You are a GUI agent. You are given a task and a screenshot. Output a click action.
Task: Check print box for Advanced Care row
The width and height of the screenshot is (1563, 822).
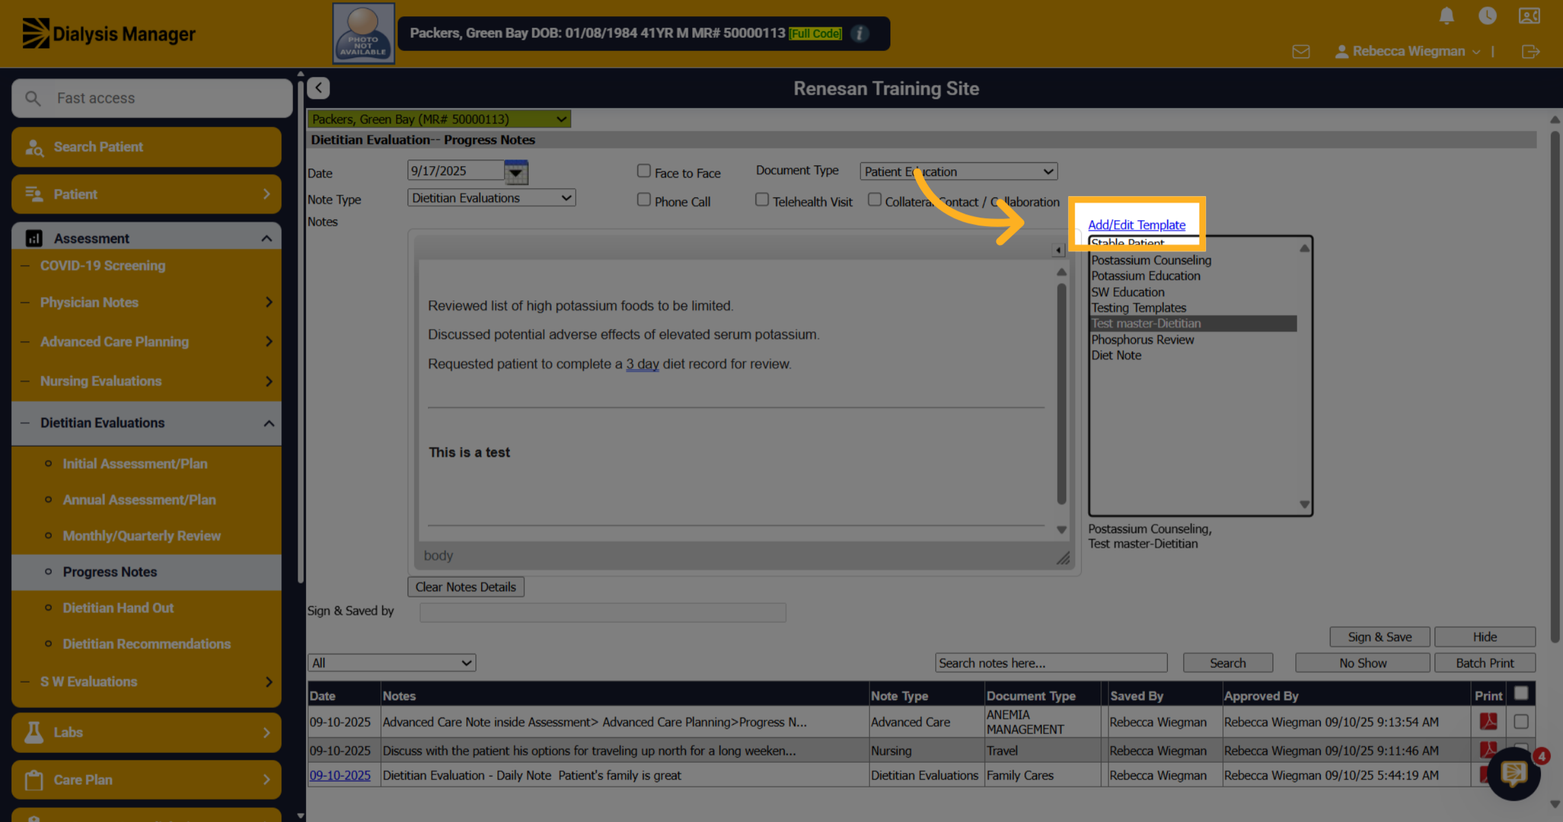click(x=1521, y=721)
